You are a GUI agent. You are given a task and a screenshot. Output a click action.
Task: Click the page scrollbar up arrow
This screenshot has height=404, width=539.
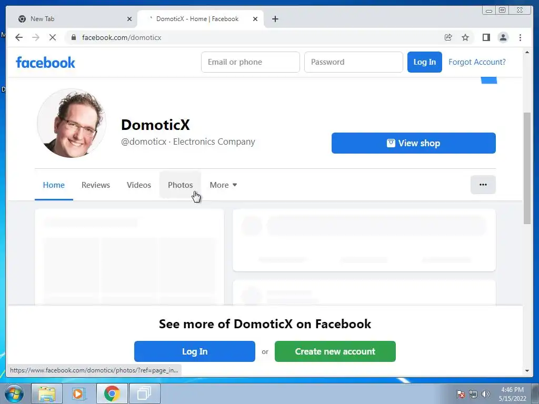[527, 53]
